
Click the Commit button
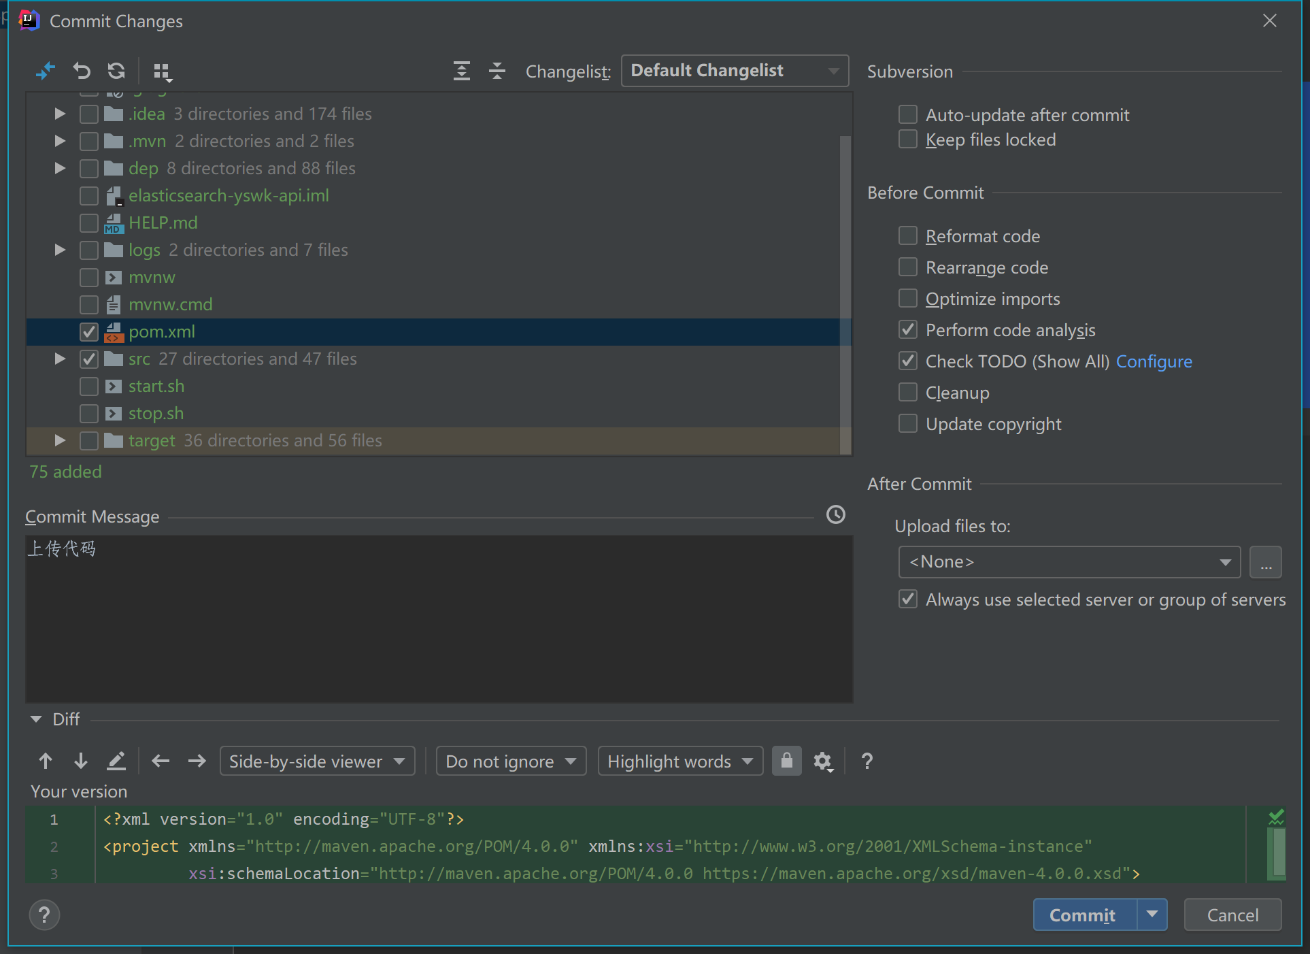(x=1085, y=915)
